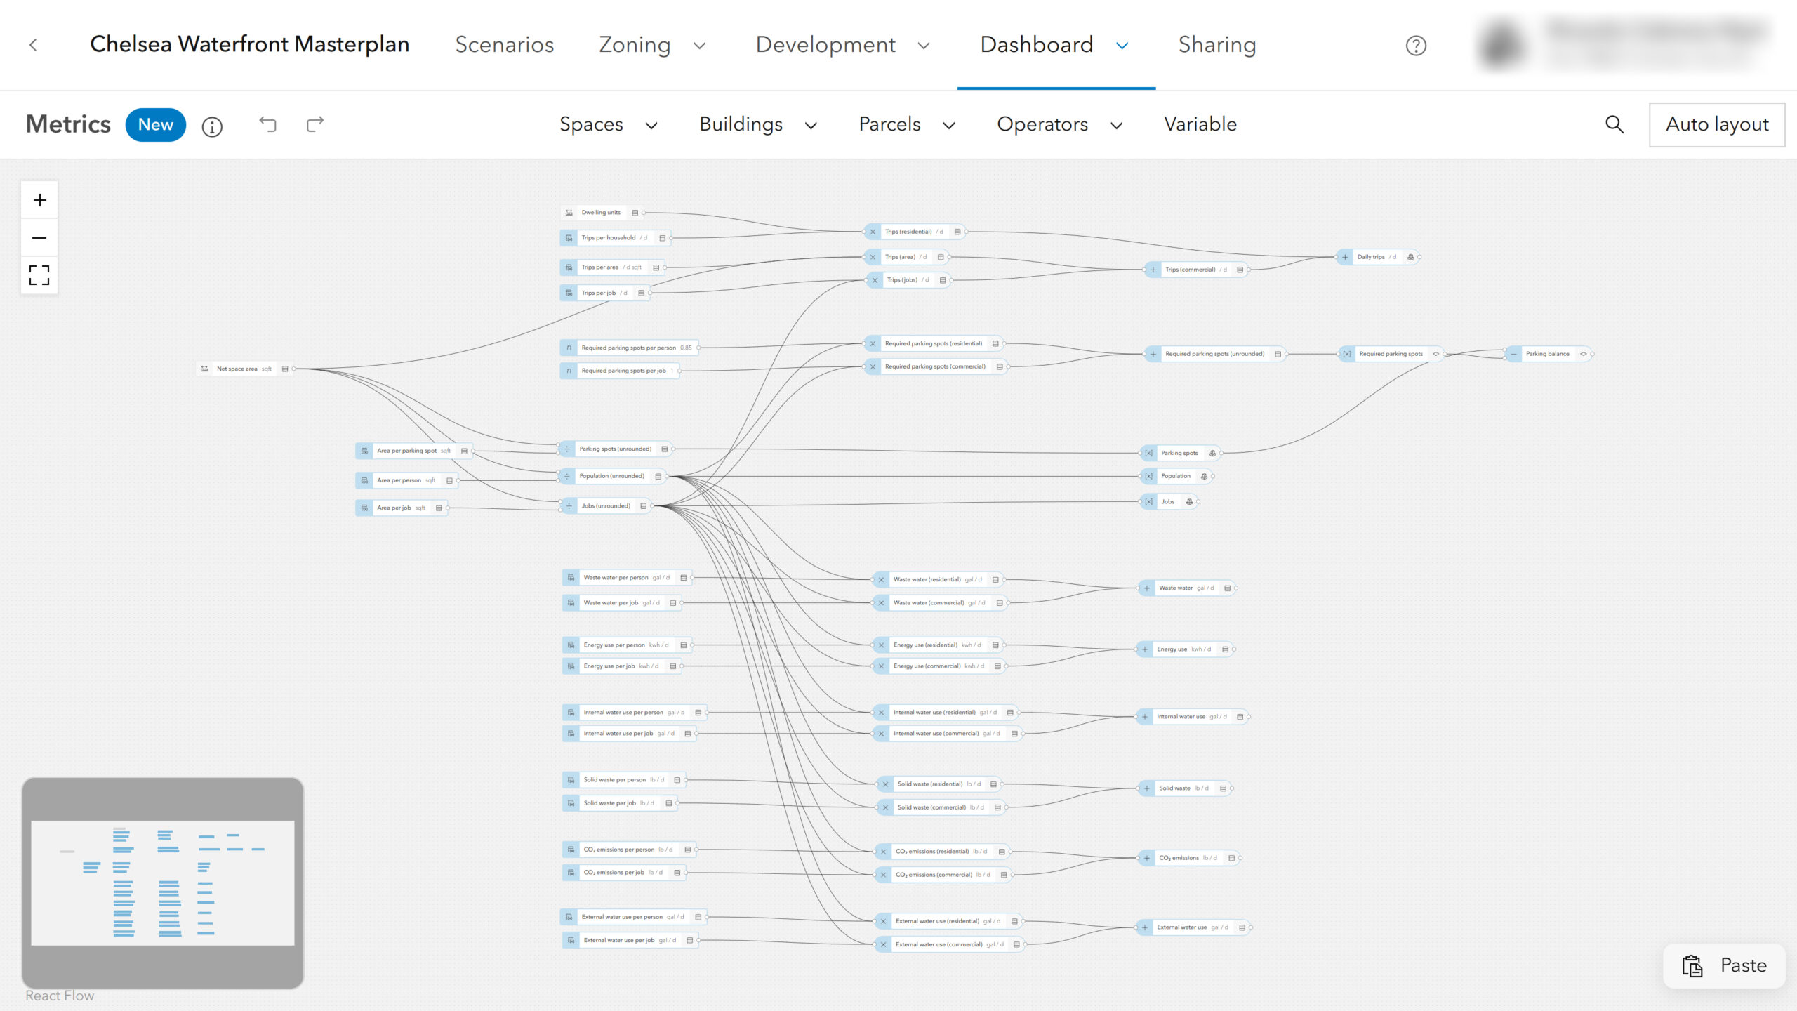1797x1011 pixels.
Task: Zoom out on the flow canvas
Action: pyautogui.click(x=39, y=238)
